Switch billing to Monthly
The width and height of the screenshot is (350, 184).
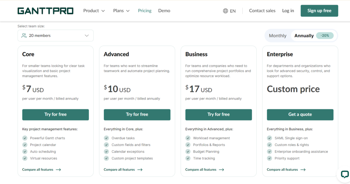(x=278, y=36)
